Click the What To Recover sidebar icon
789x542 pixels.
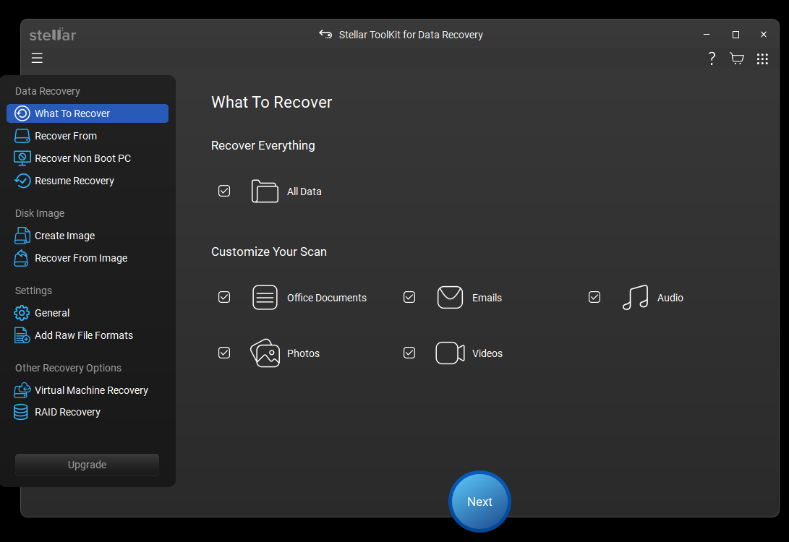click(x=22, y=113)
